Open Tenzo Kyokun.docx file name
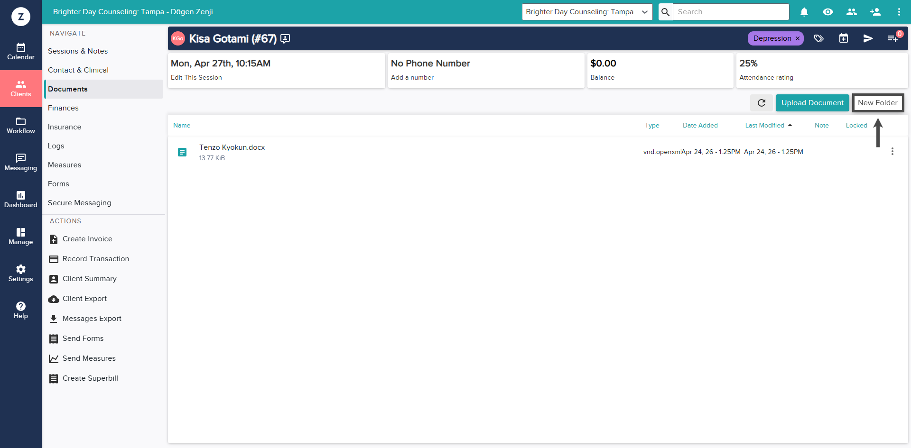This screenshot has width=911, height=448. [x=232, y=147]
